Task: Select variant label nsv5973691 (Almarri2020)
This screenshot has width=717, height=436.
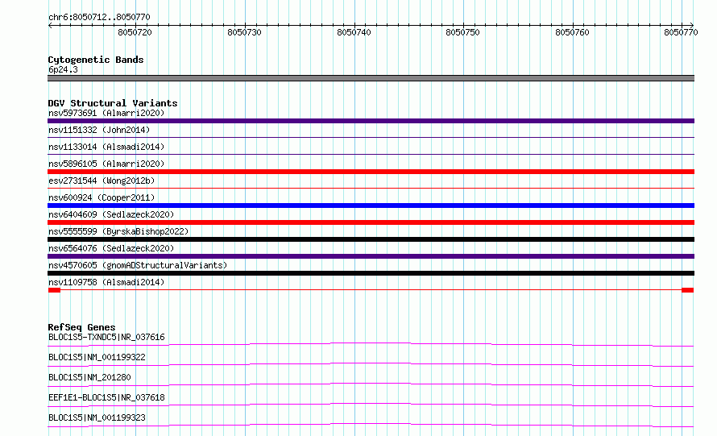Action: pyautogui.click(x=106, y=113)
